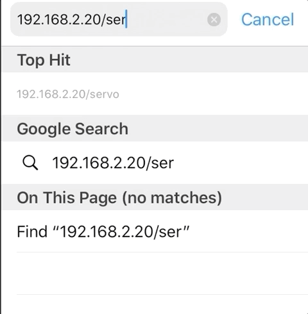308x314 pixels.
Task: Click the word "servo" in the top hit
Action: (105, 94)
